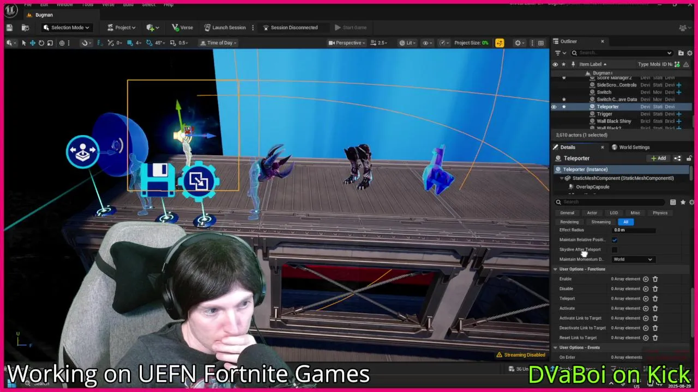Viewport: 698px width, 392px height.
Task: Click the select-object arrow tool in viewport toolbar
Action: tap(23, 42)
